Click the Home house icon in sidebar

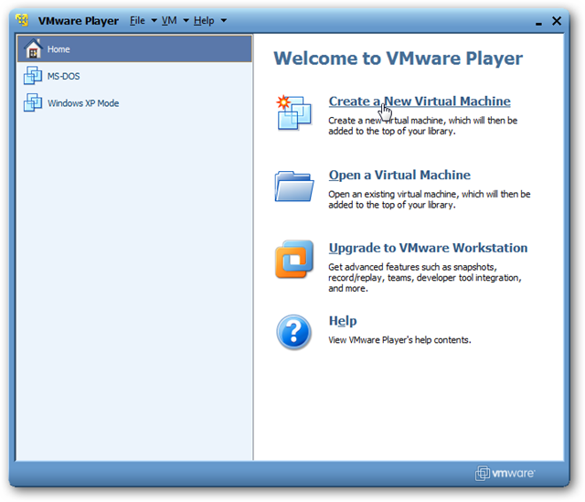[x=33, y=48]
